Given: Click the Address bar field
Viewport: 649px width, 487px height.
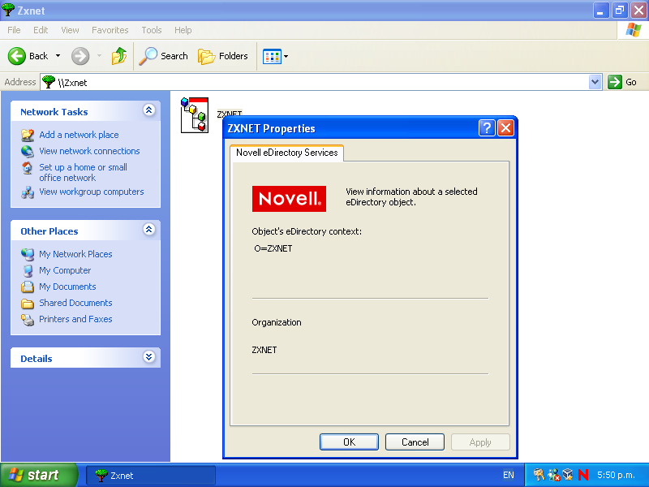Looking at the screenshot, I should click(x=320, y=82).
